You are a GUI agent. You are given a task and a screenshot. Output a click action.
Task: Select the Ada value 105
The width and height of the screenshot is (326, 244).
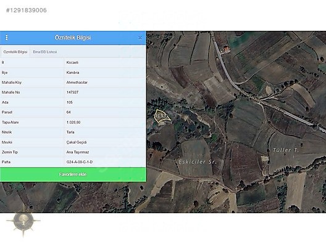(69, 102)
